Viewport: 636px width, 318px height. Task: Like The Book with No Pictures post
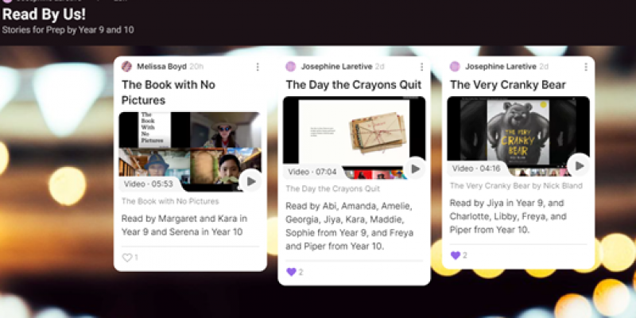pyautogui.click(x=127, y=258)
